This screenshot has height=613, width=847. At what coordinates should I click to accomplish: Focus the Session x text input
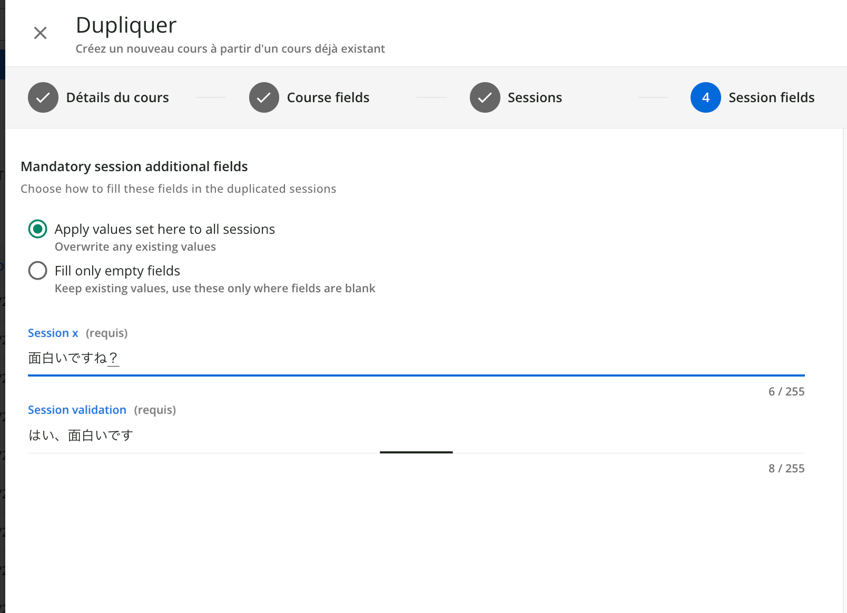[416, 359]
